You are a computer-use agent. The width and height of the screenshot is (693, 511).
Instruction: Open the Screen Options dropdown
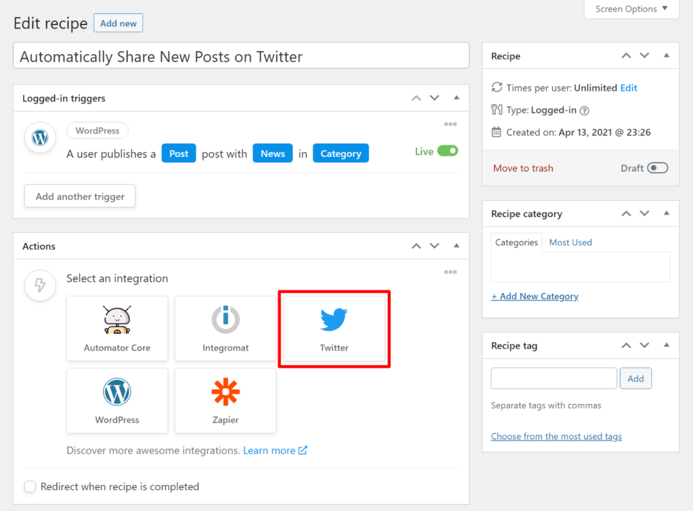[631, 9]
